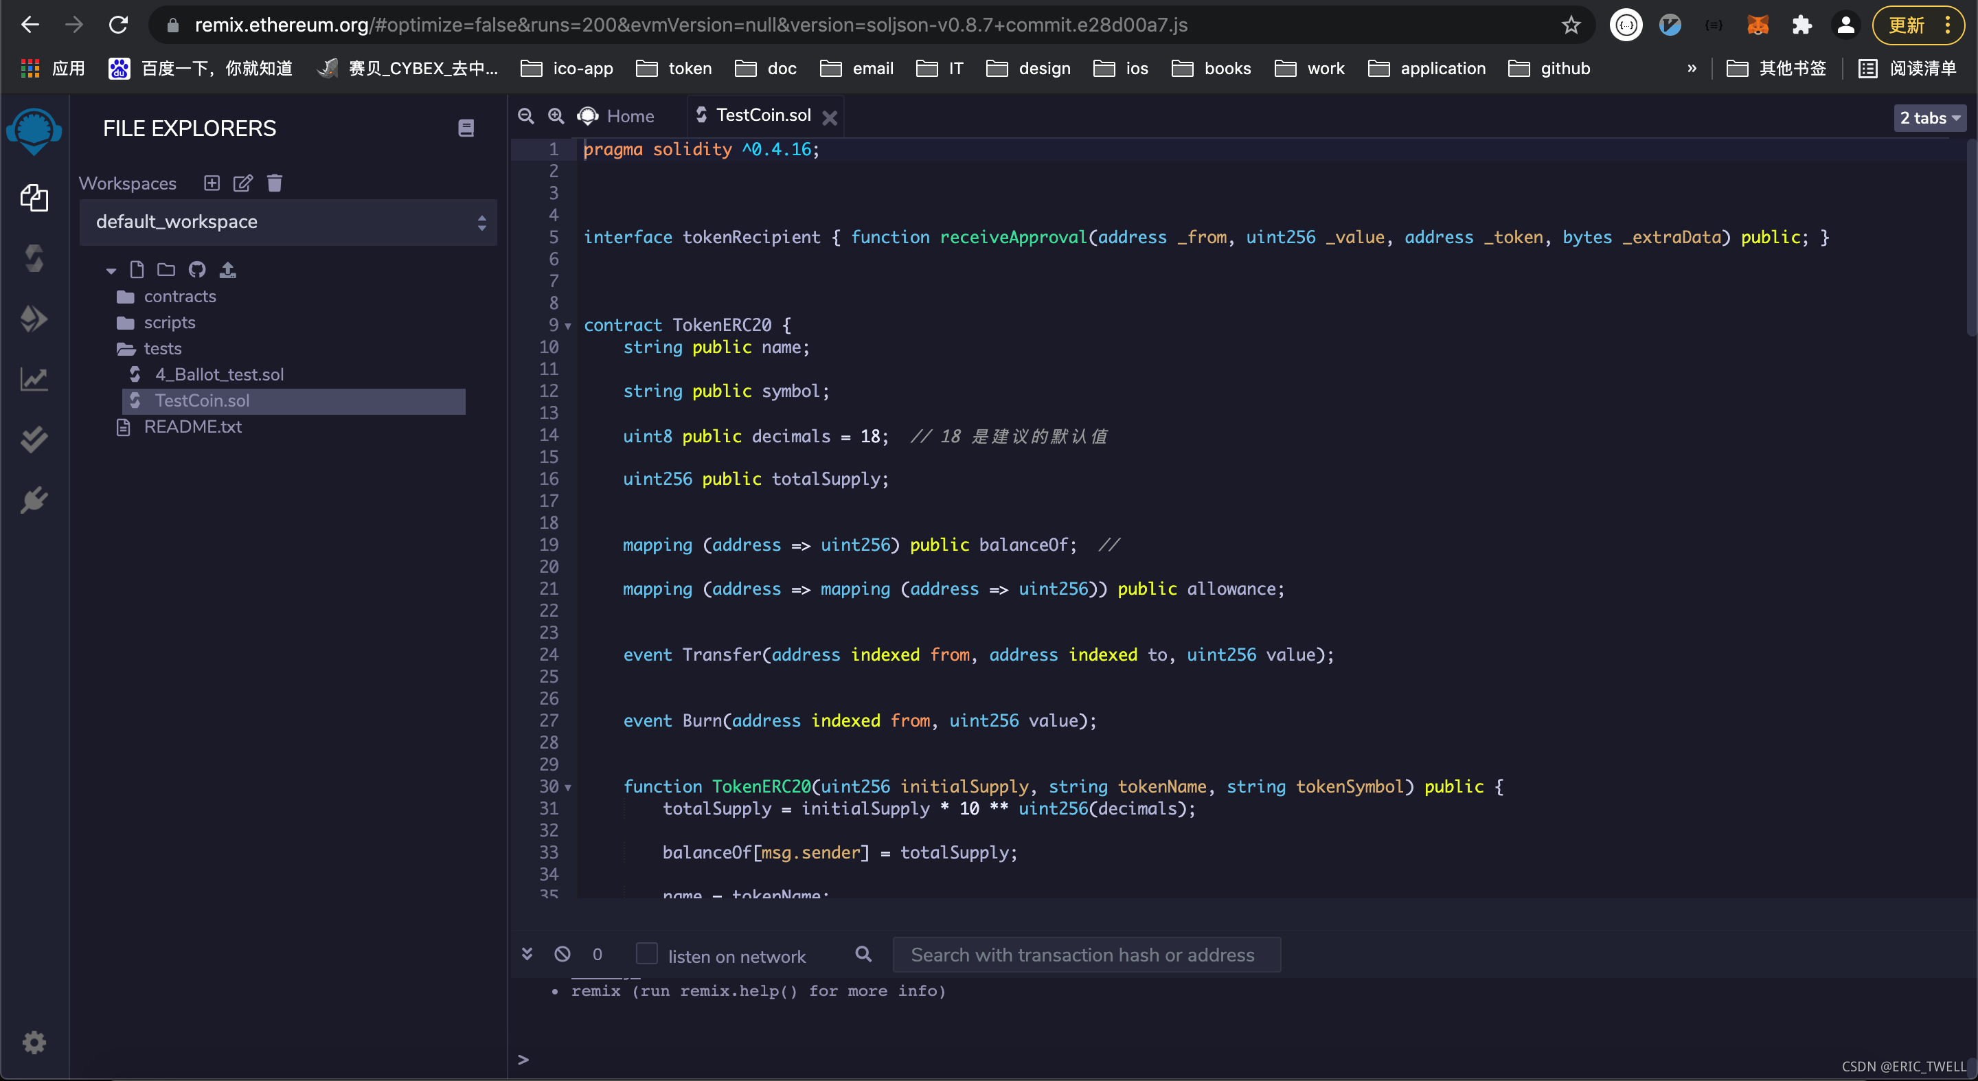1978x1081 pixels.
Task: Click the editor zoom in icon
Action: coord(556,116)
